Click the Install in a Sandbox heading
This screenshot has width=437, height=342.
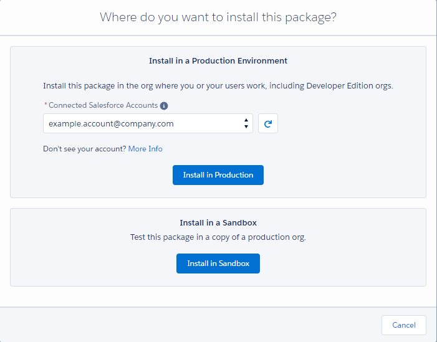218,222
